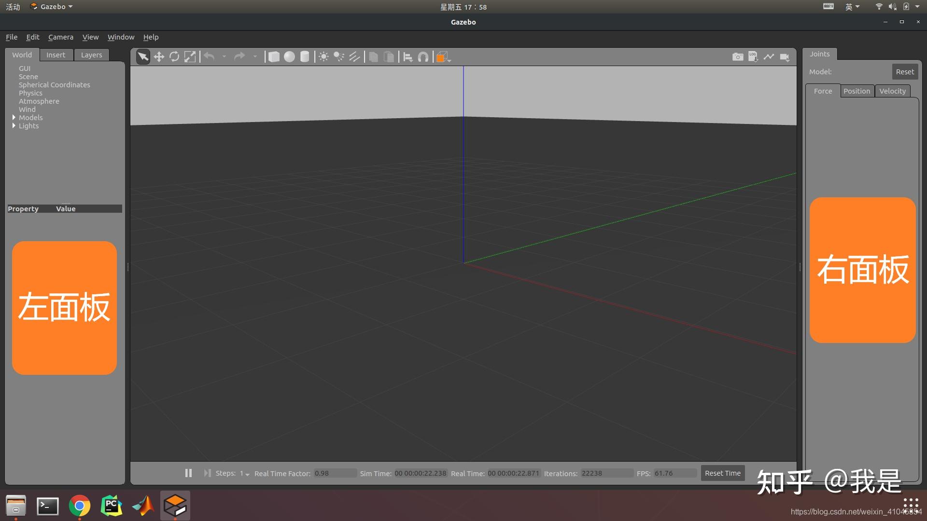Add a point light
The image size is (927, 521).
(323, 57)
